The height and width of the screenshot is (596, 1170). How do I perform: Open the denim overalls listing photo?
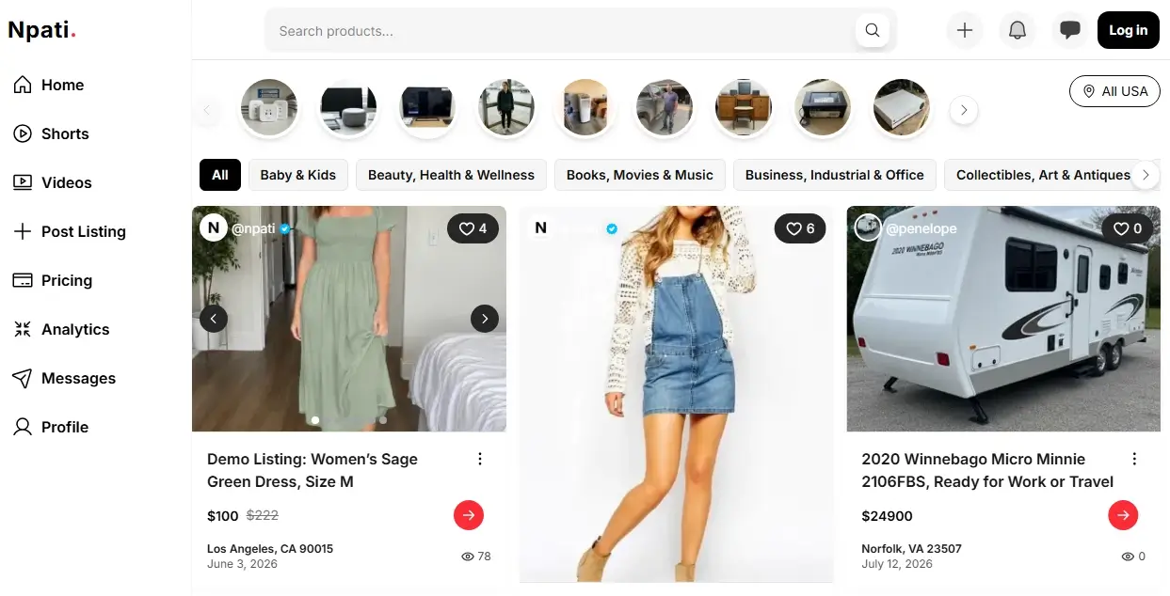[676, 394]
